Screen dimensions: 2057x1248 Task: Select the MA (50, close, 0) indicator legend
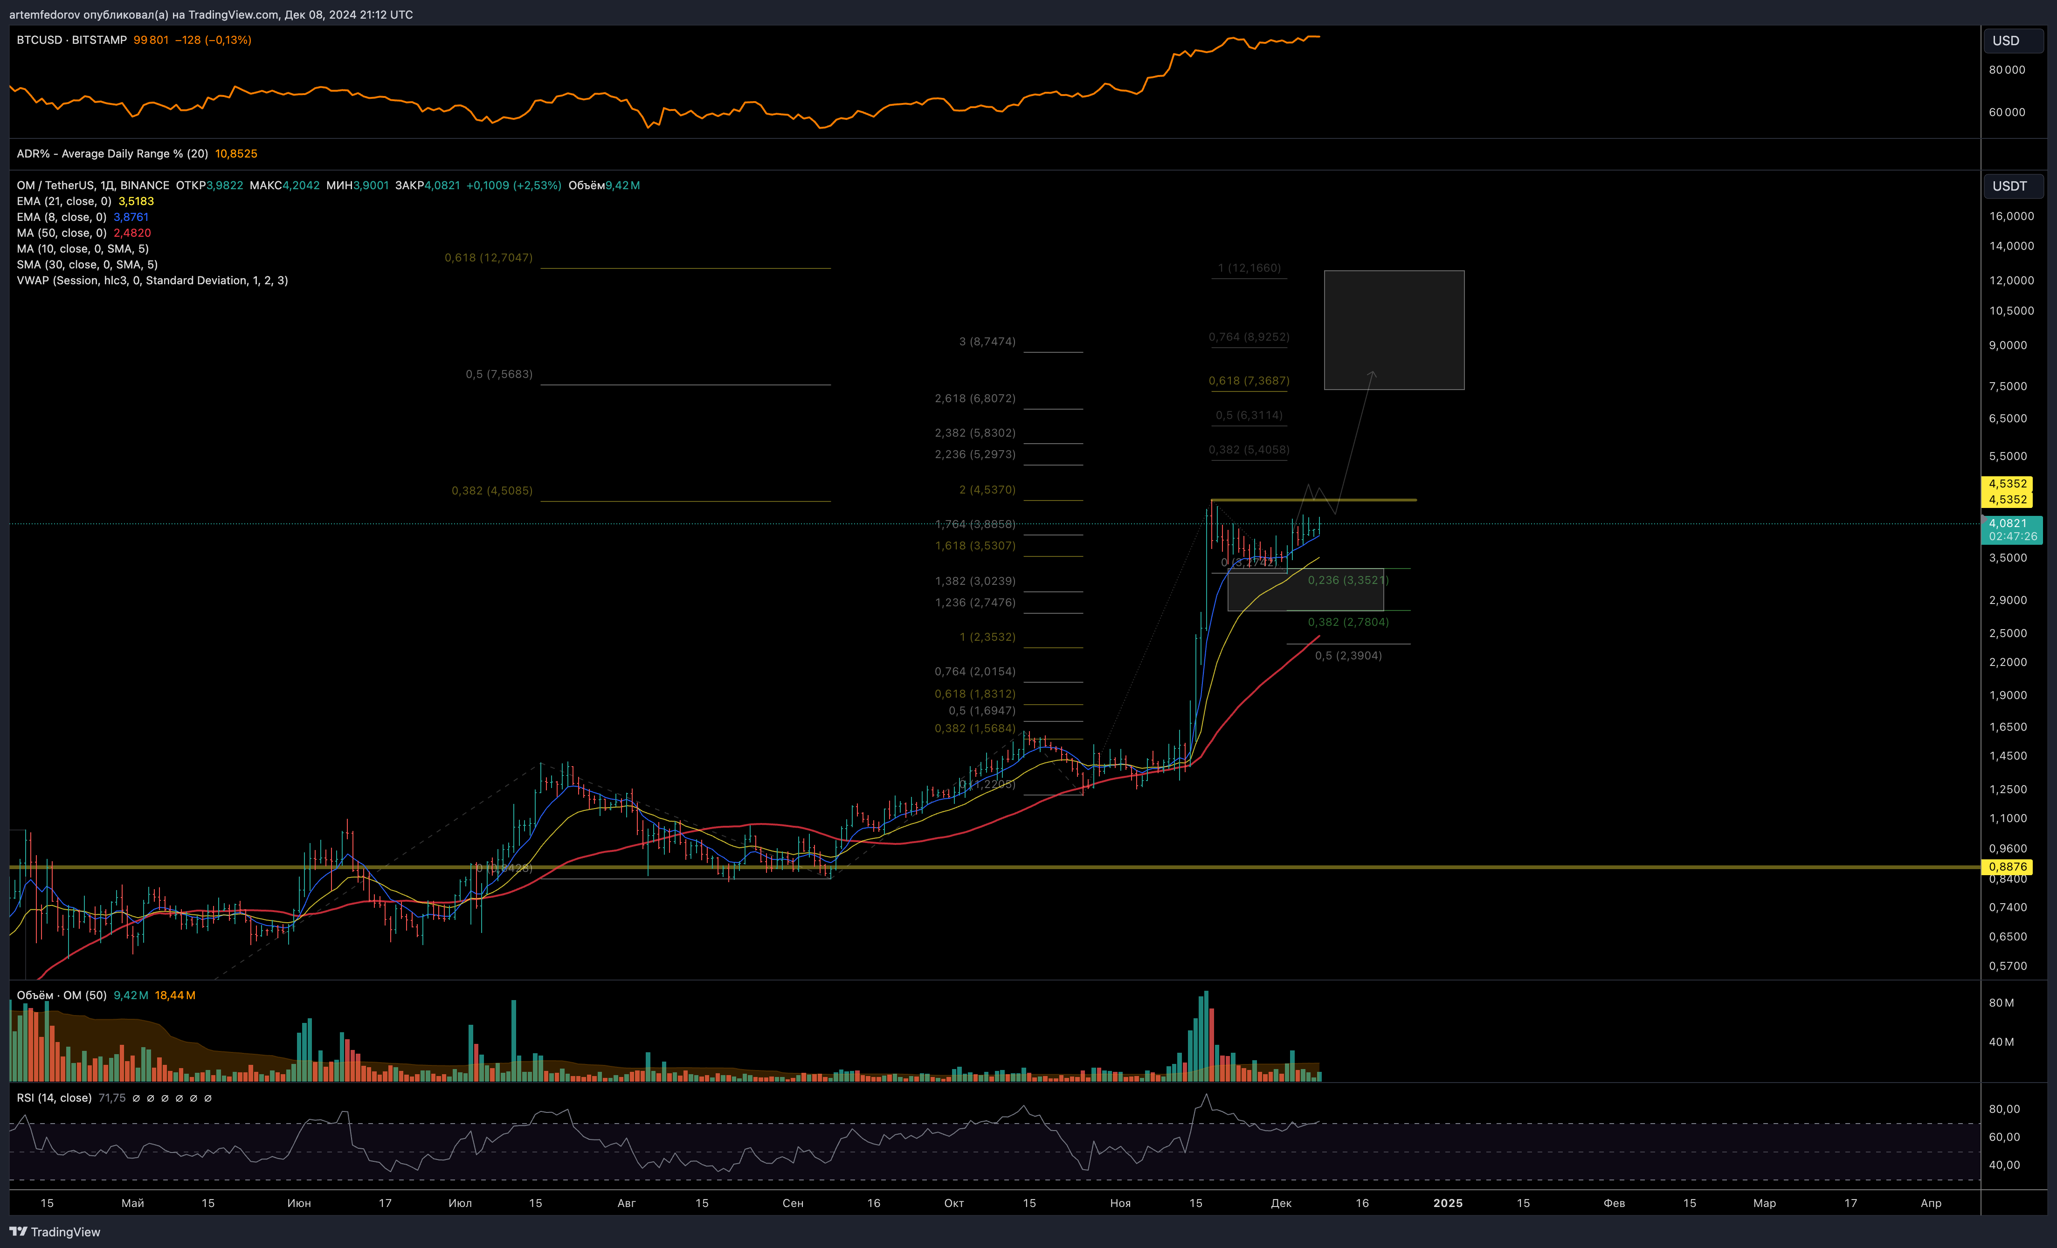click(x=61, y=233)
